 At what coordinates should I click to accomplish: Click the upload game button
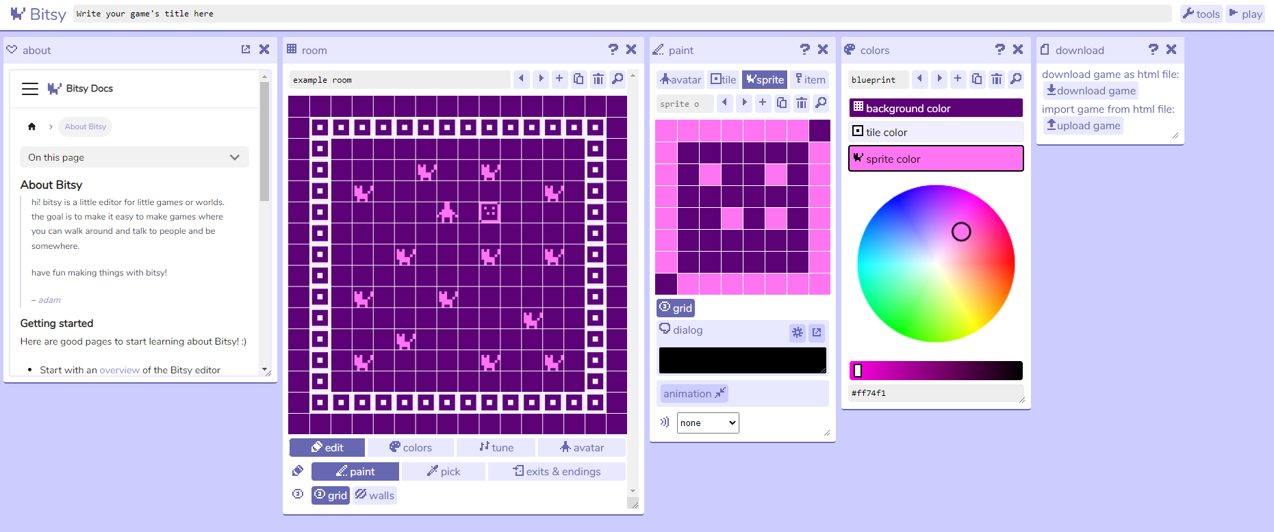(1083, 125)
